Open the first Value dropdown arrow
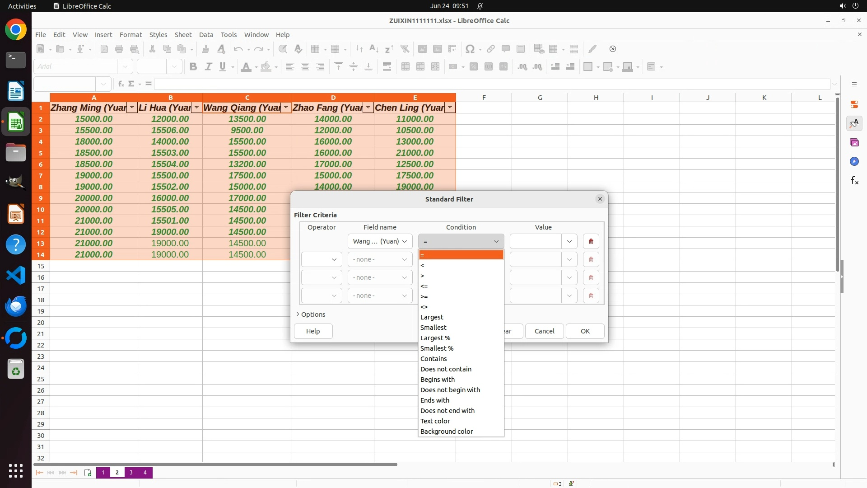The width and height of the screenshot is (867, 488). coord(569,241)
